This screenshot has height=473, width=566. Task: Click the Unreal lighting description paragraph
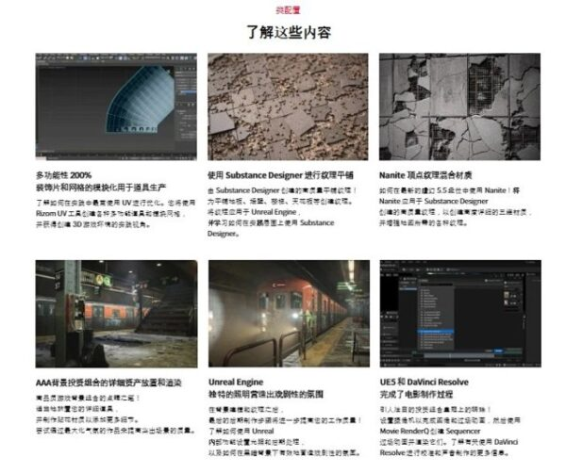pos(285,432)
